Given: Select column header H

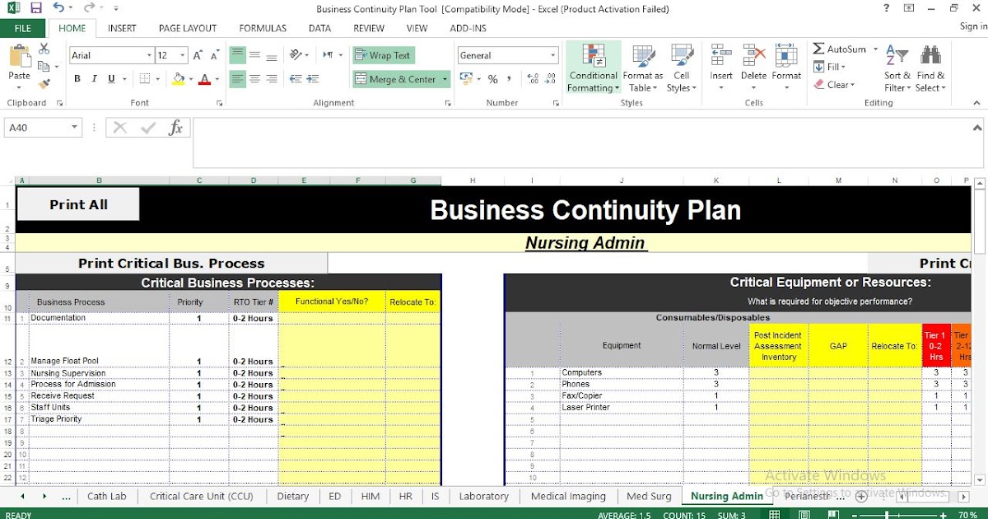Looking at the screenshot, I should 473,180.
